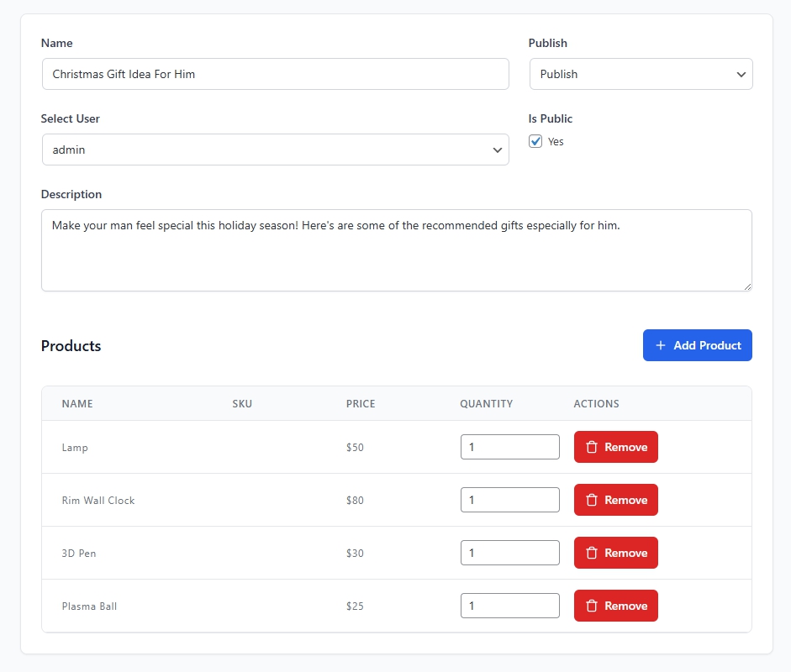
Task: Click the NAME column header
Action: point(77,404)
